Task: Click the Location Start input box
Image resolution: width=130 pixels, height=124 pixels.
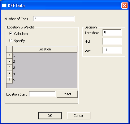Action: coord(42,94)
